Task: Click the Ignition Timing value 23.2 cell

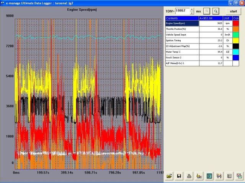Action: [211, 40]
